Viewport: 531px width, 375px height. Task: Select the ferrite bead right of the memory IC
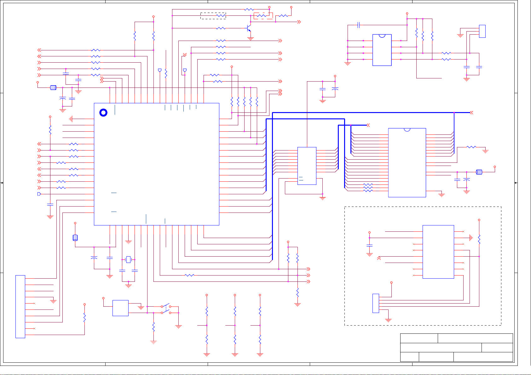pos(479,172)
